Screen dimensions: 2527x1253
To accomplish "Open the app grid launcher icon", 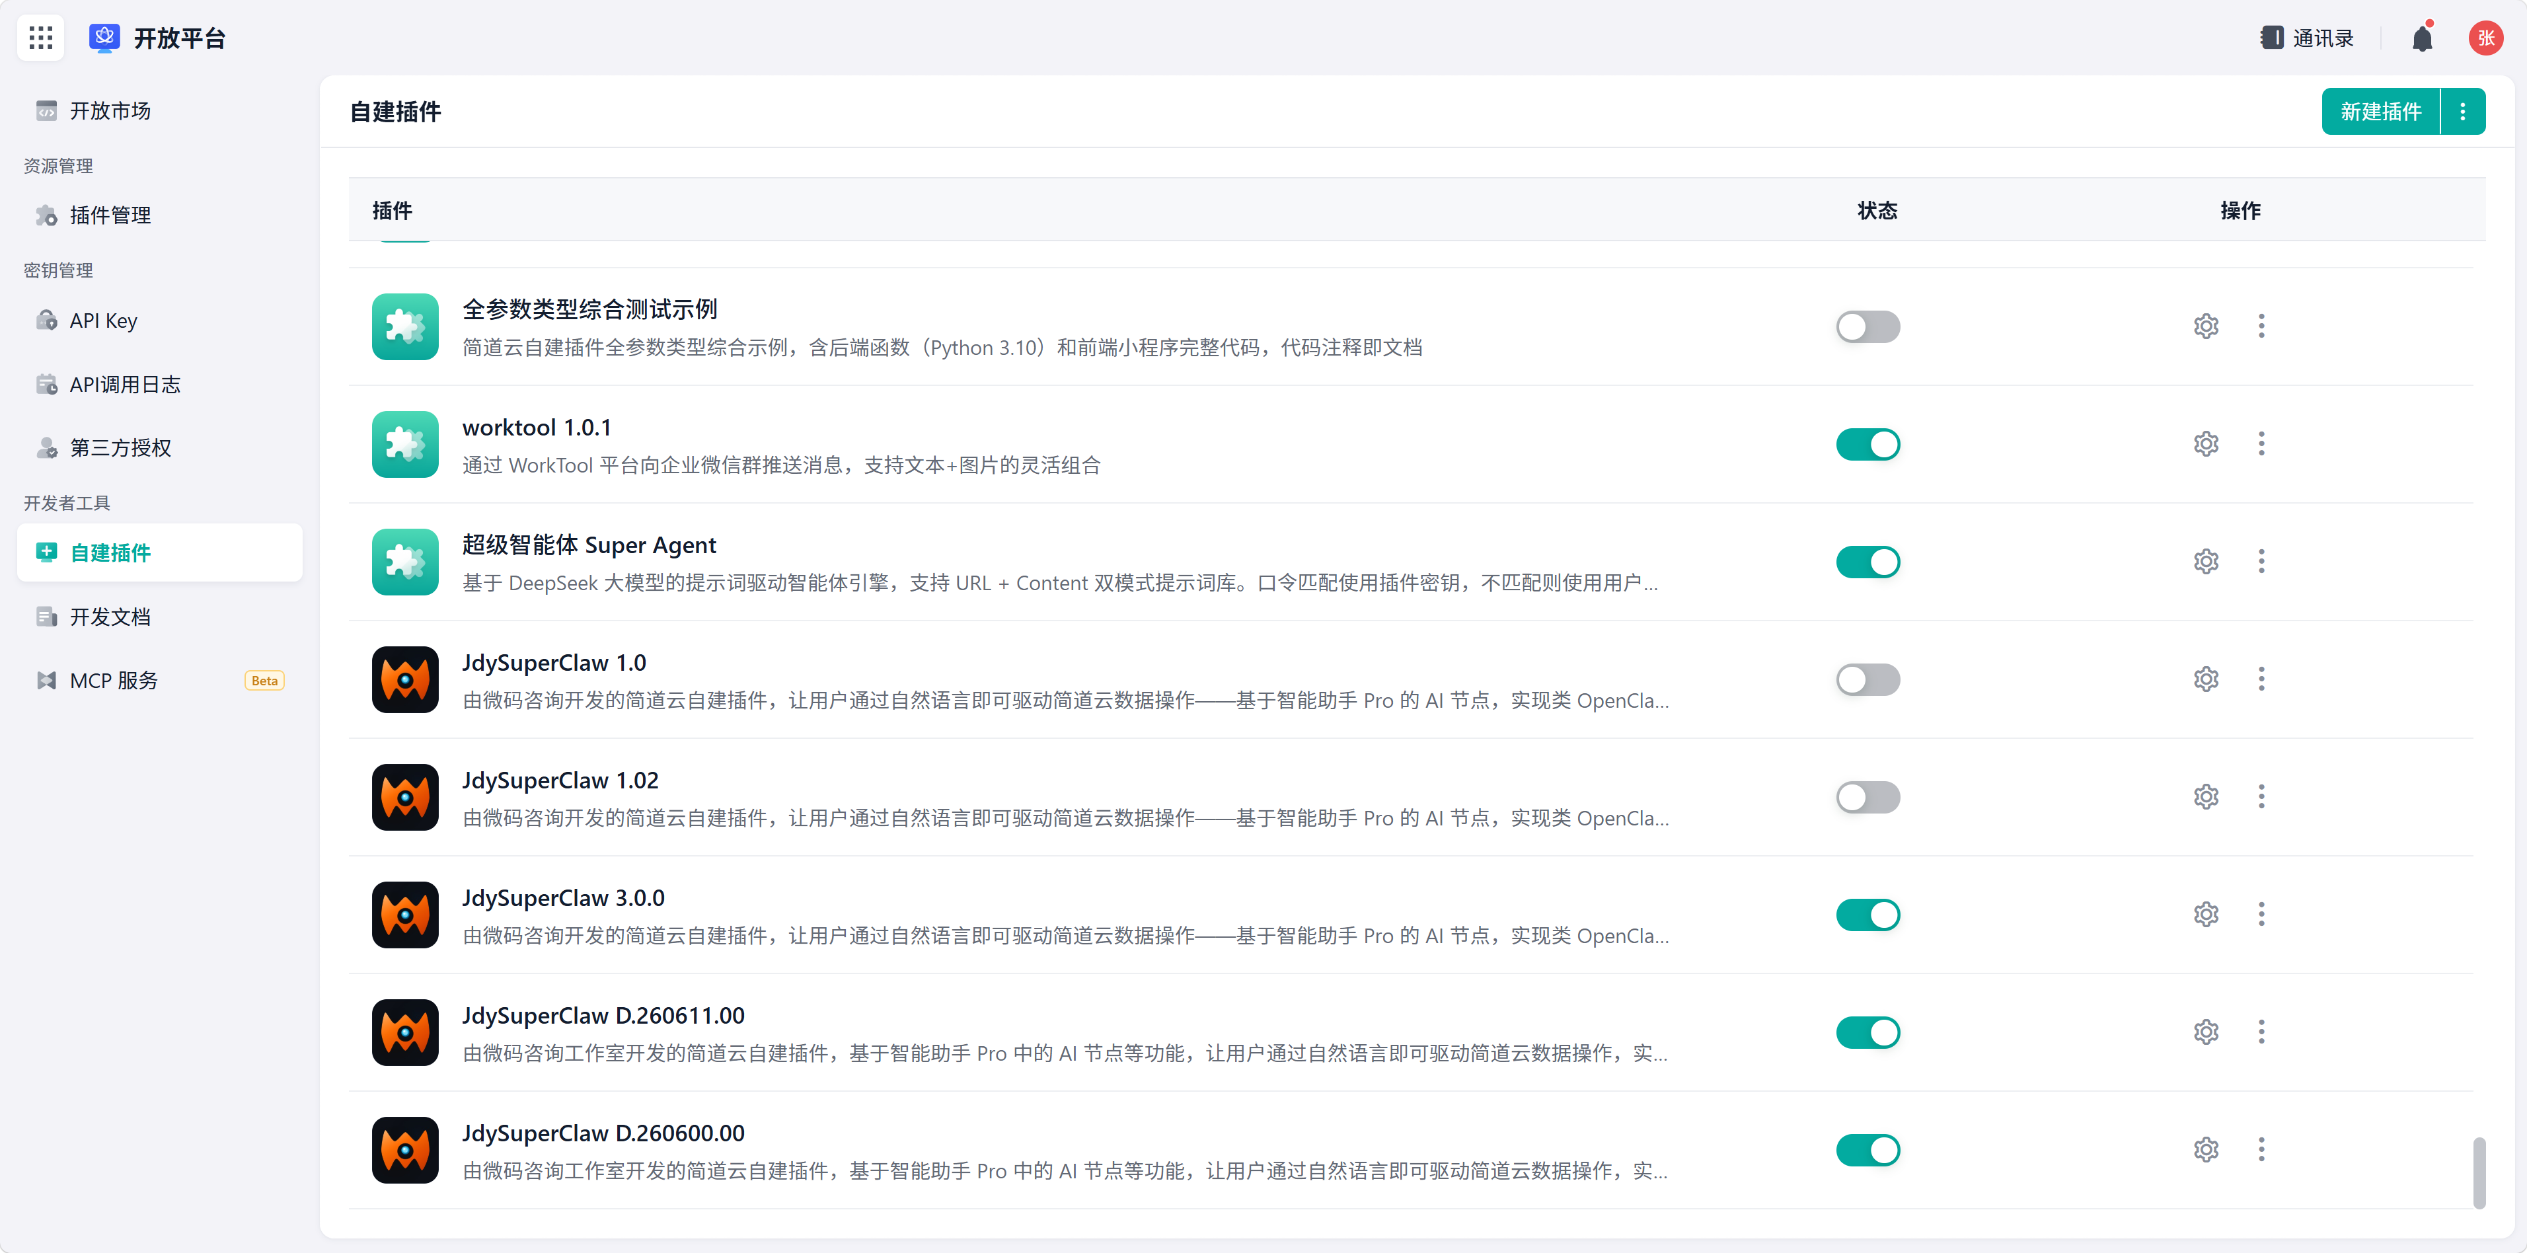I will [40, 38].
